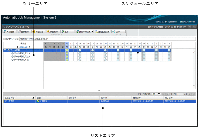This screenshot has width=199, height=139.
Task: Open the 2017-09 display month link
Action: (x=23, y=47)
